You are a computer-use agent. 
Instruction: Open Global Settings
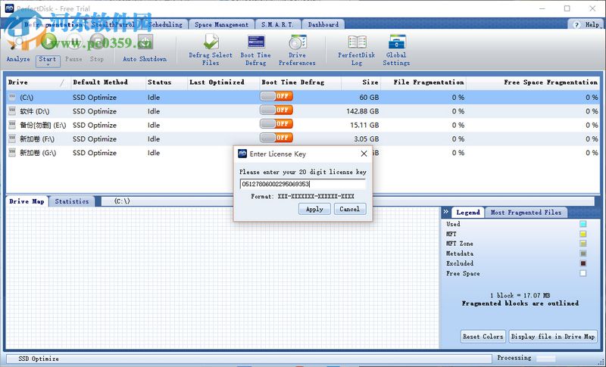396,45
